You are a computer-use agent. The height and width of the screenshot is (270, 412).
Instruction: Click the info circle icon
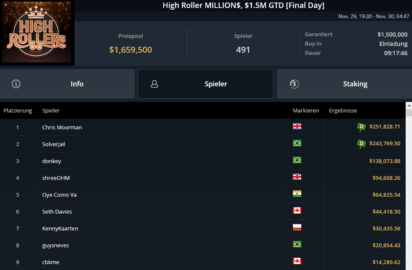16,84
